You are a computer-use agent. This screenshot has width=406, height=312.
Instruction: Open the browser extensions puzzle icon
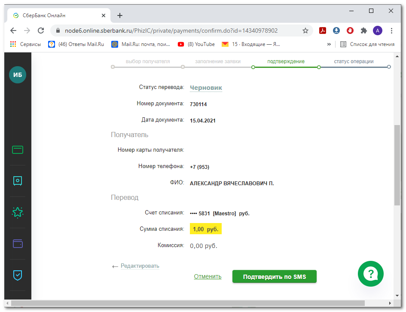(364, 31)
